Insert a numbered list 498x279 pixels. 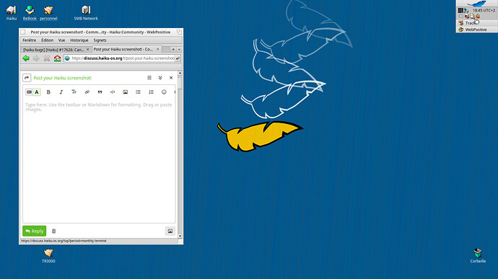pyautogui.click(x=151, y=92)
